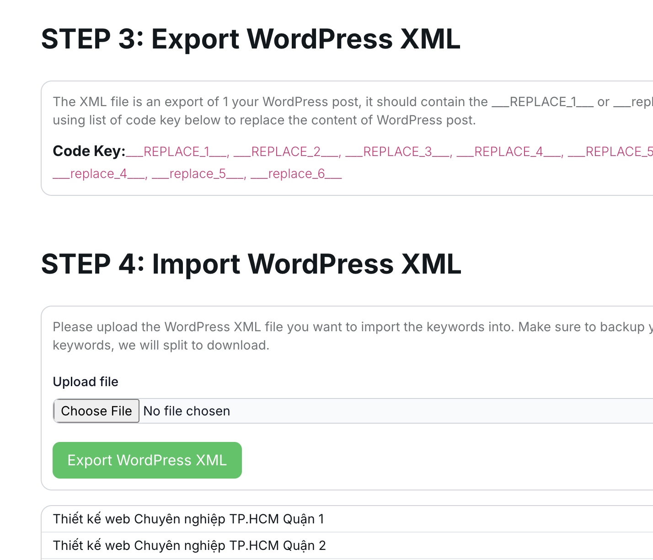Click the No file chosen upload field
Image resolution: width=653 pixels, height=560 pixels.
353,411
